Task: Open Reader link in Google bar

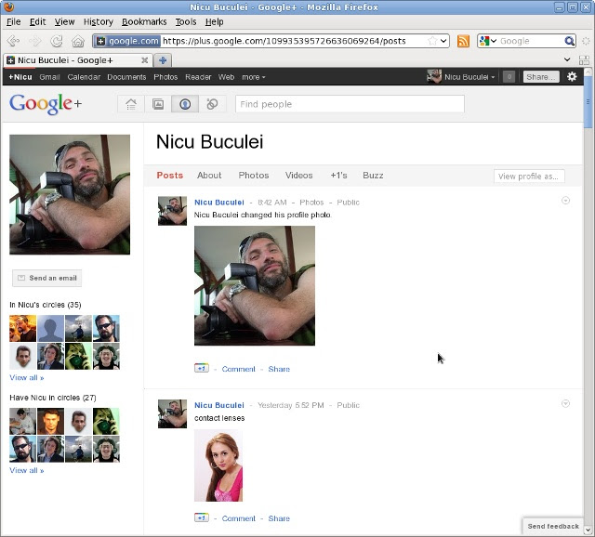Action: (x=198, y=77)
